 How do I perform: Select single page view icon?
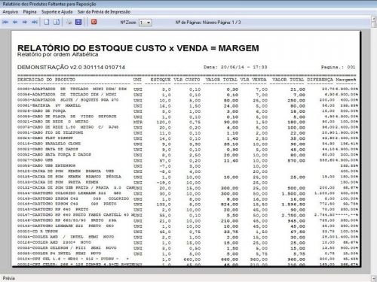coord(47,22)
